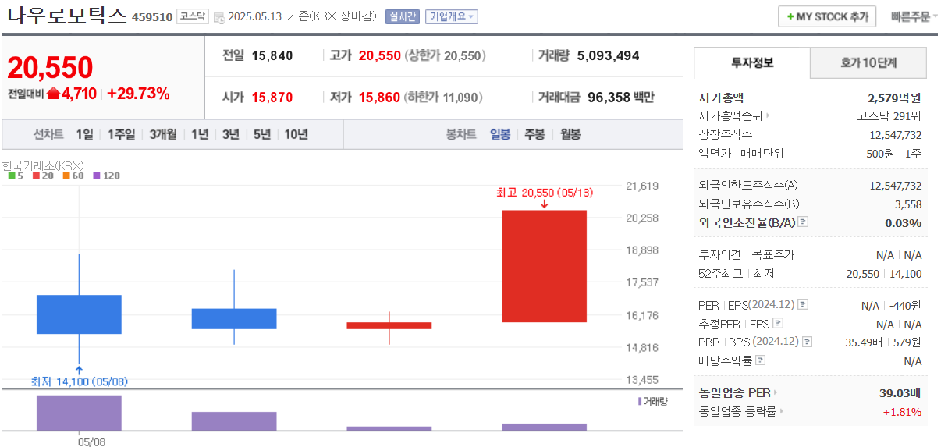
Task: Show the 월봉 monthly candle chart
Action: coord(570,134)
